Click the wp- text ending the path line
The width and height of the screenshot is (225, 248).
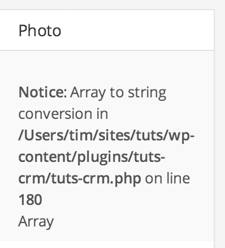click(181, 137)
